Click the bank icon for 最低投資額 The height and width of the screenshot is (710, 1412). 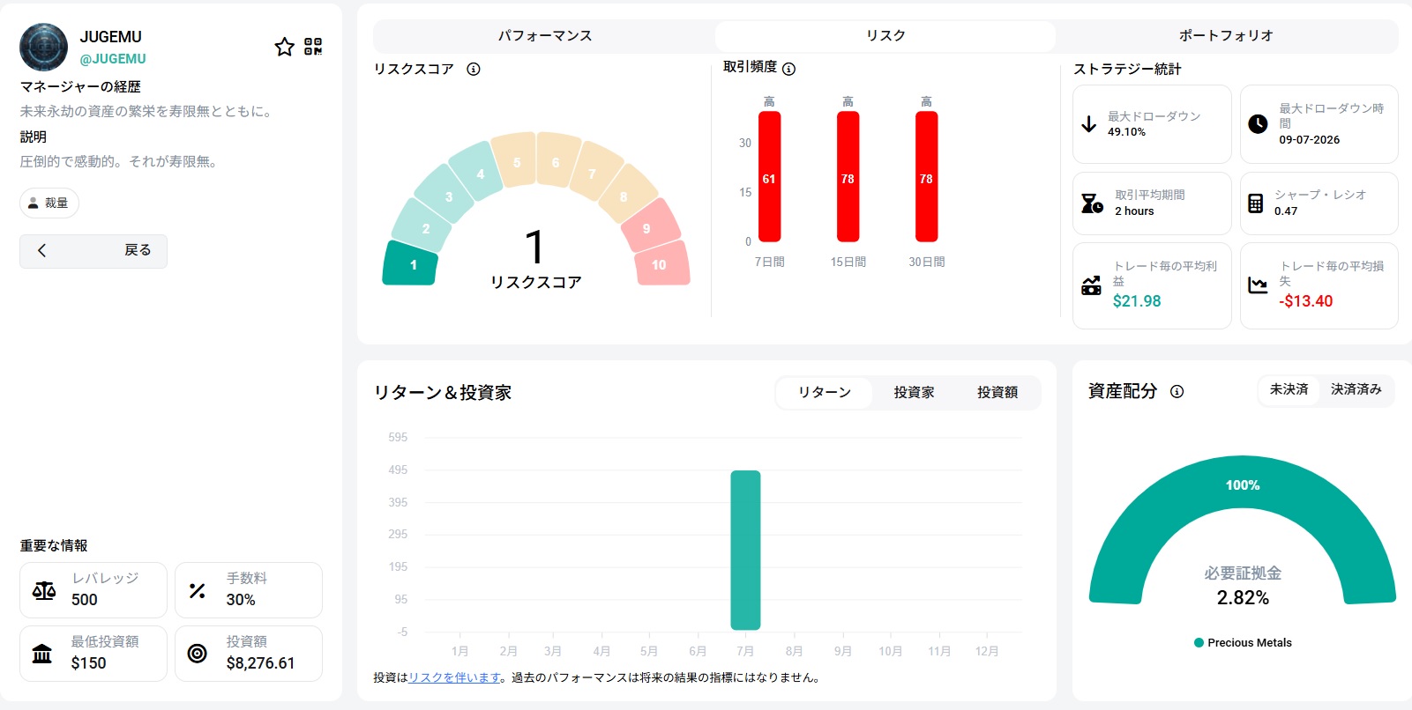click(42, 654)
